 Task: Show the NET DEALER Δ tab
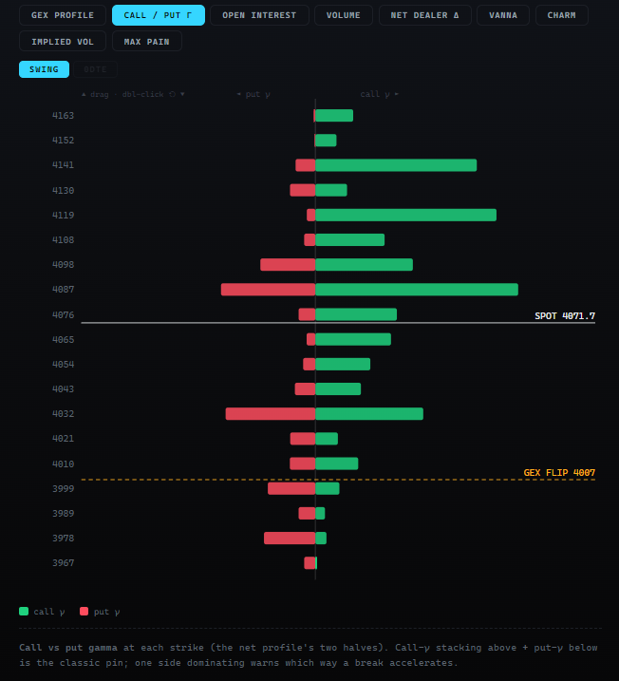tap(425, 15)
